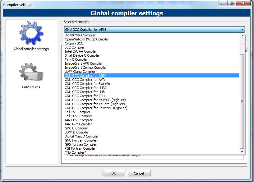
Task: Pick IAR 8051 Compiler
Action: click(x=152, y=120)
